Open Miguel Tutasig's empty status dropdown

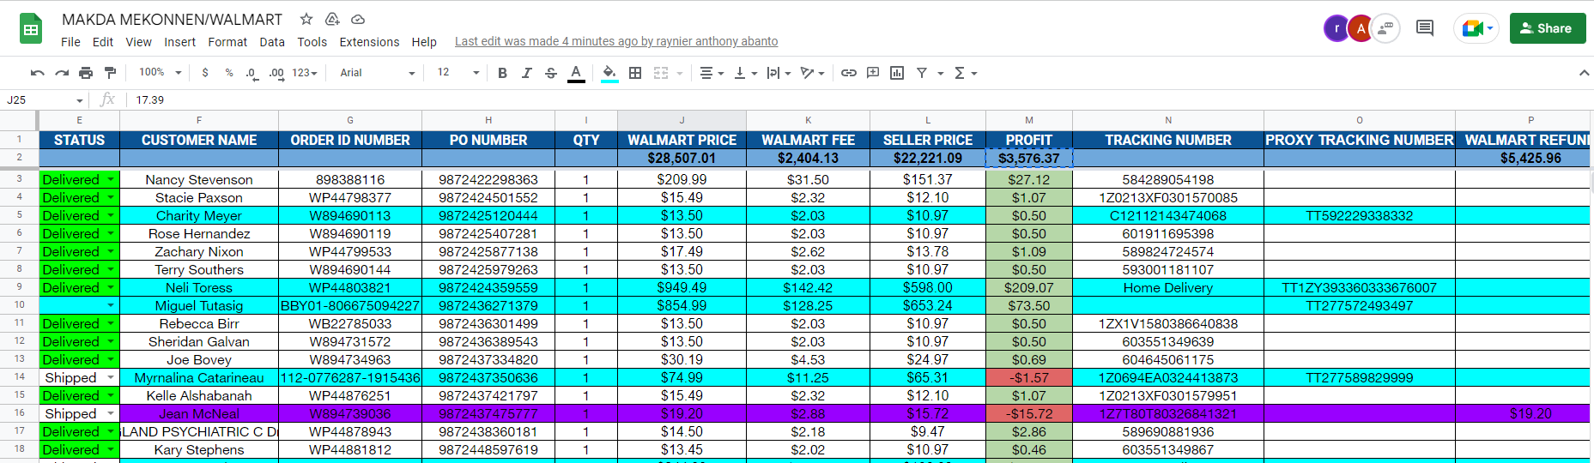(x=111, y=306)
